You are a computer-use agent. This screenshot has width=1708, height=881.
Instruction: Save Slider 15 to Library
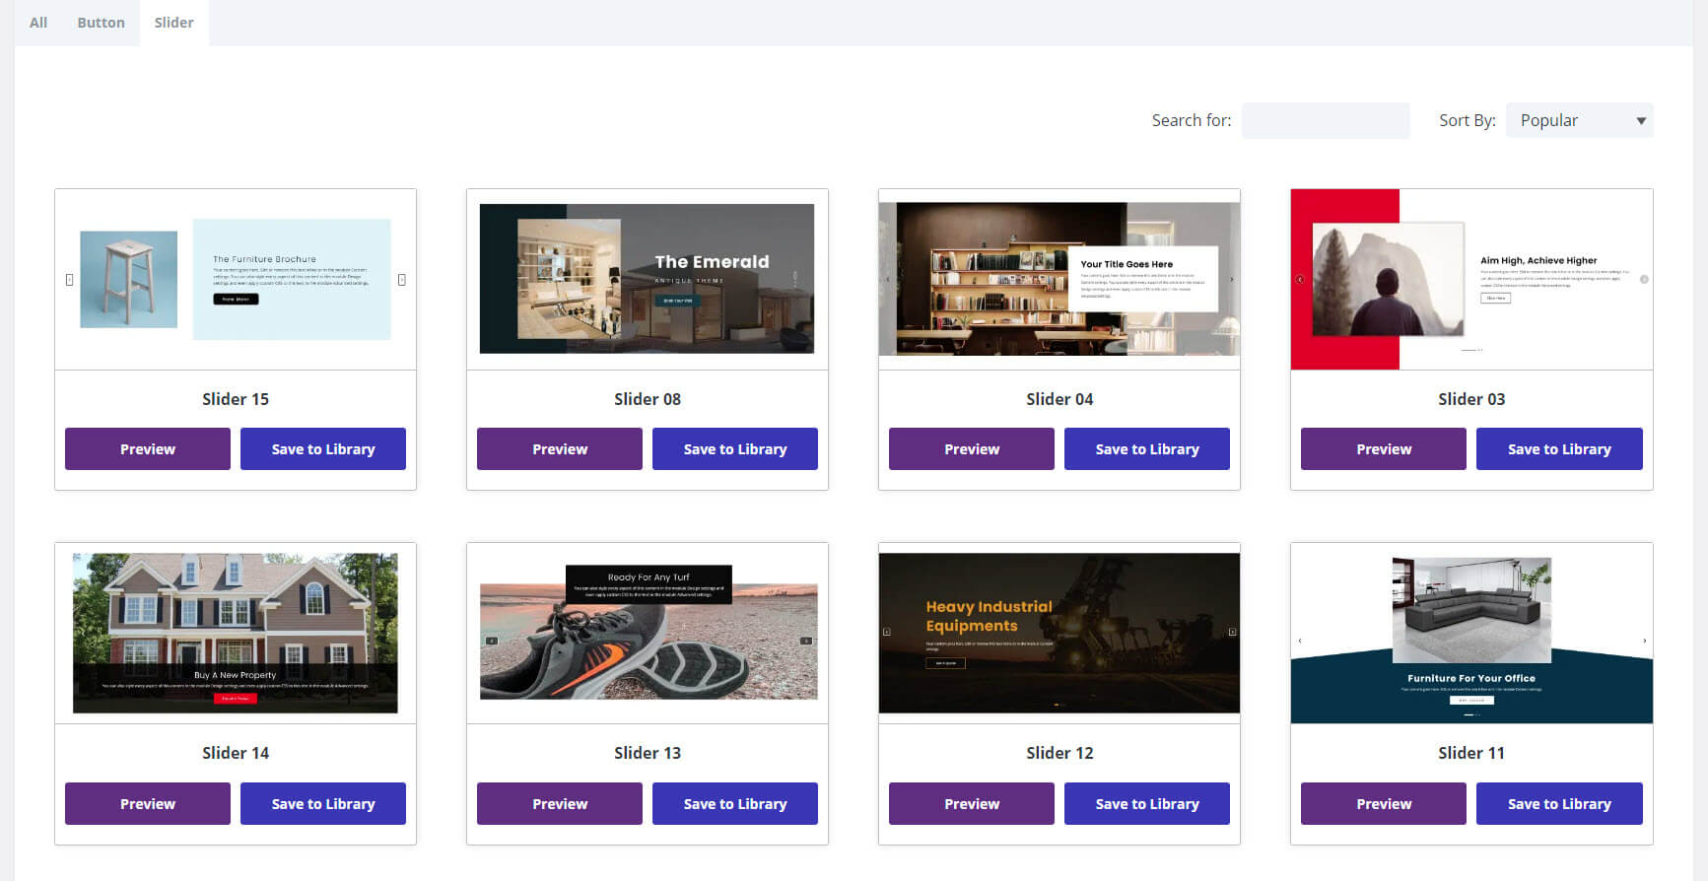click(x=323, y=448)
